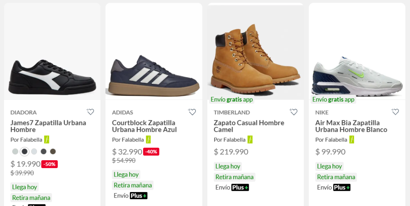Click the -50% discount badge on Diadora
The height and width of the screenshot is (206, 410).
click(x=49, y=164)
